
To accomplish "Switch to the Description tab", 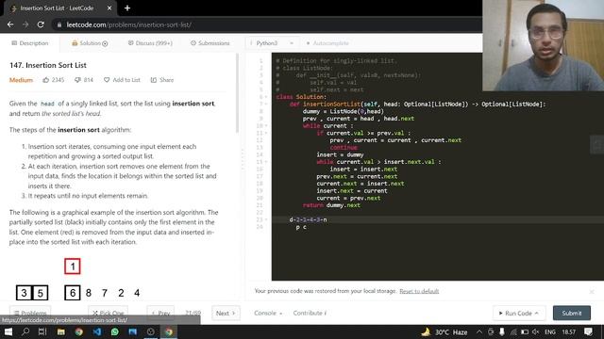I will click(30, 43).
